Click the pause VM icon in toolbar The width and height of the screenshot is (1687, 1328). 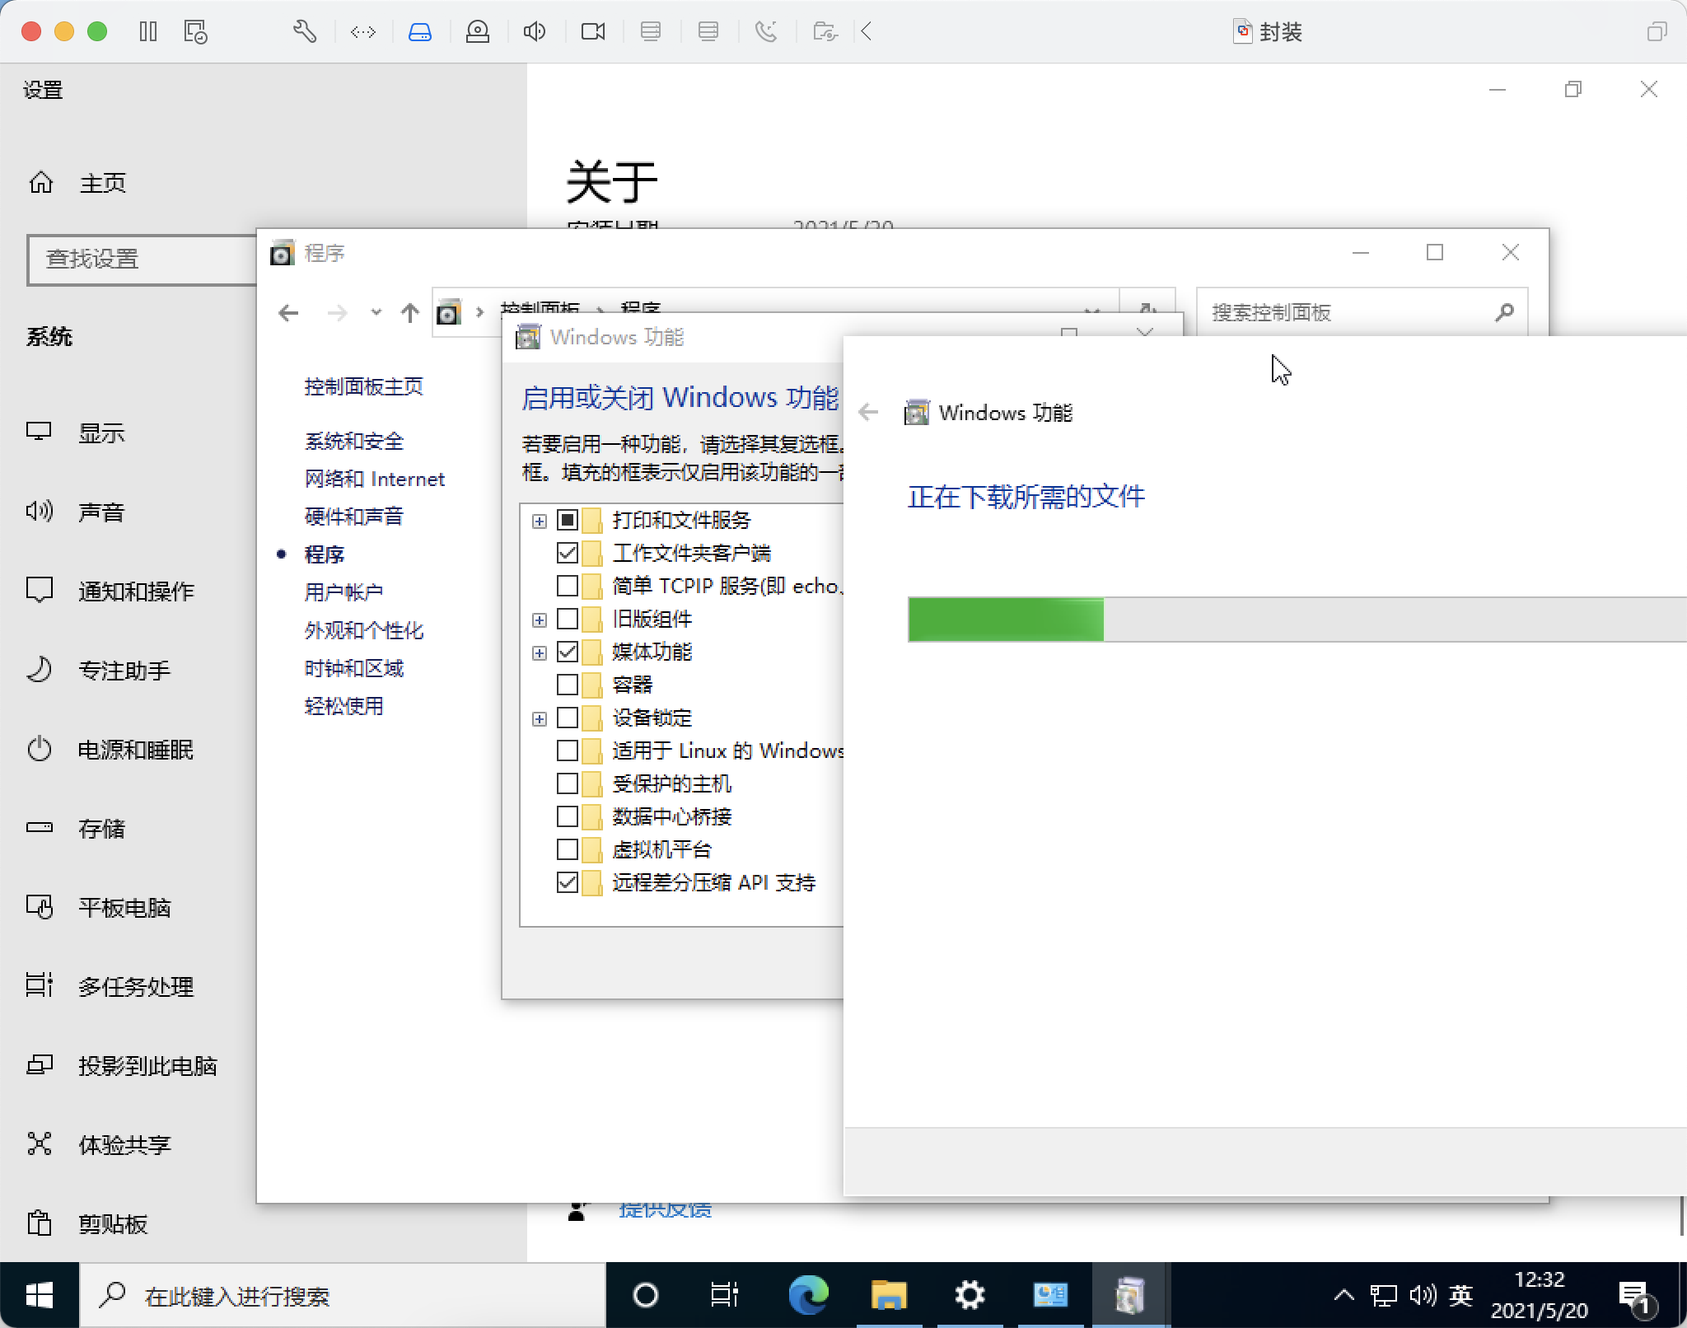pos(148,32)
